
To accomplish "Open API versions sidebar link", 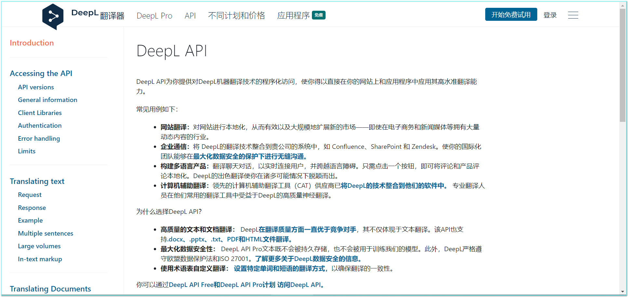I will (x=36, y=87).
